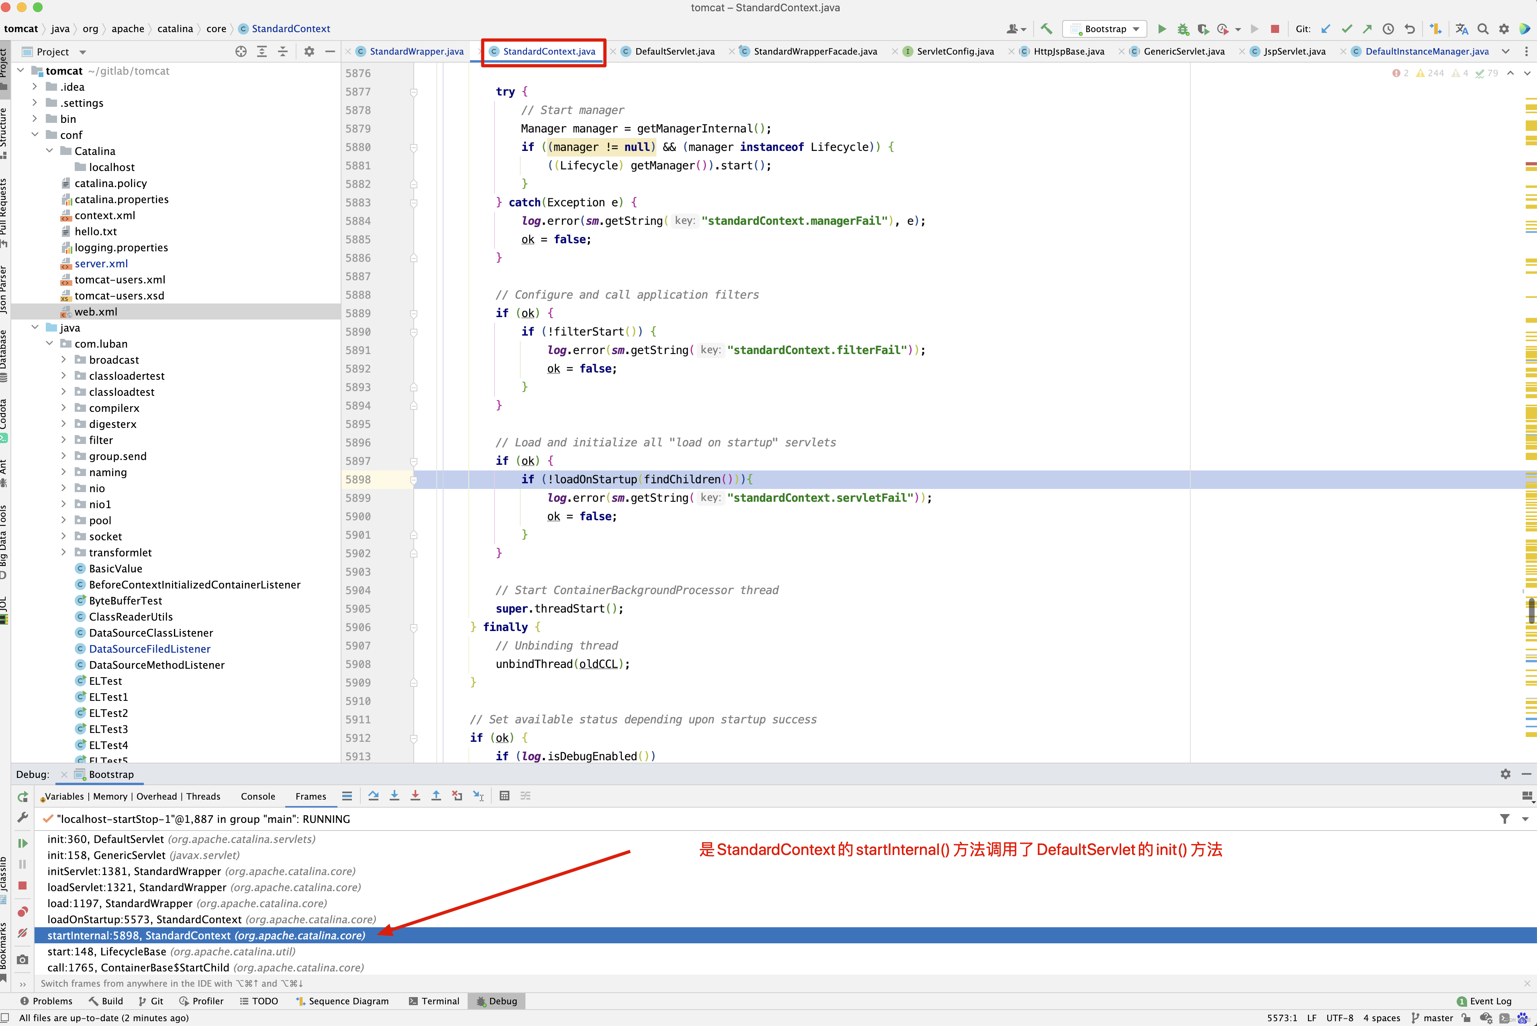Click the Build project hammer icon
Viewport: 1537px width, 1026px height.
point(1046,29)
